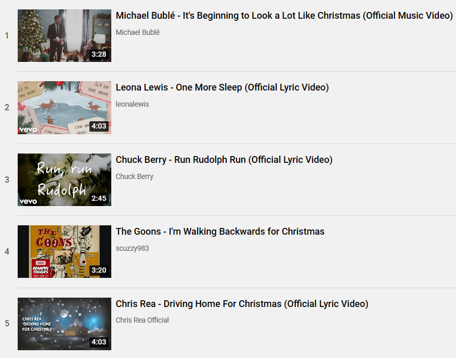Click 'Driving Home For Christmas' title link
This screenshot has height=358, width=456.
pyautogui.click(x=242, y=304)
